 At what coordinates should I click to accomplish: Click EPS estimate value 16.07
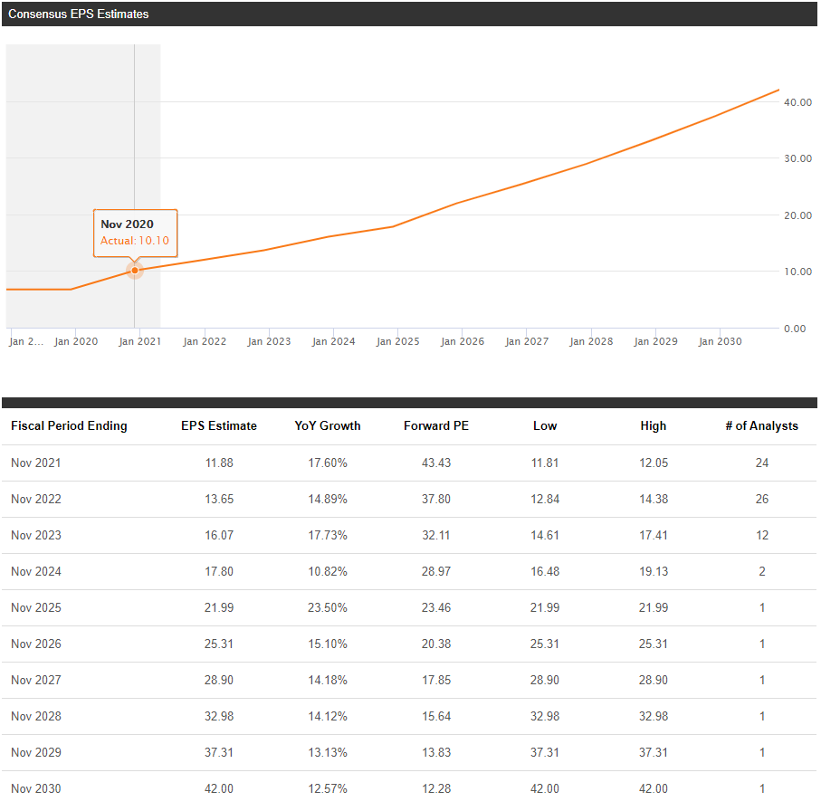[219, 535]
